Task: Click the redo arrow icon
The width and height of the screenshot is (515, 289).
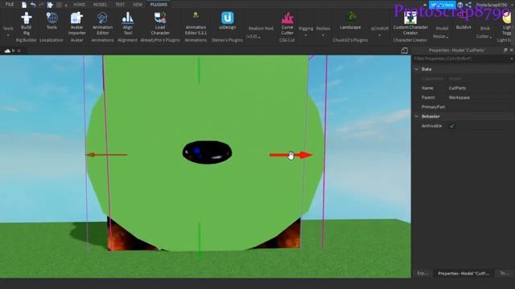Action: 41,5
